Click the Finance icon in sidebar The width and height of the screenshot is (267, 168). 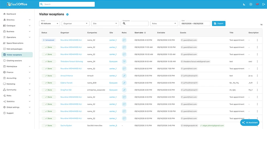coord(5,72)
